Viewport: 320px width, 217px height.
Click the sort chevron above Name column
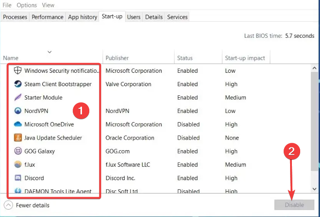click(x=49, y=52)
